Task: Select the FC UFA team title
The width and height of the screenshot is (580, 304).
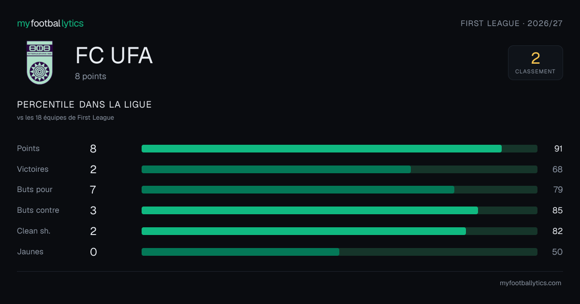Action: pyautogui.click(x=114, y=56)
